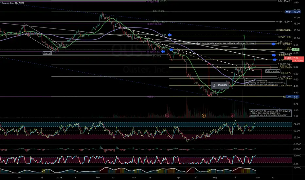This screenshot has width=305, height=180.
Task: Click the 0.65(10.27) Fibonacci label
Action: coord(284,42)
